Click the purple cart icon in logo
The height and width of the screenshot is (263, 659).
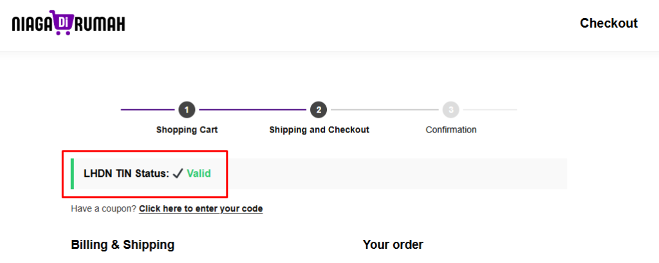click(62, 22)
